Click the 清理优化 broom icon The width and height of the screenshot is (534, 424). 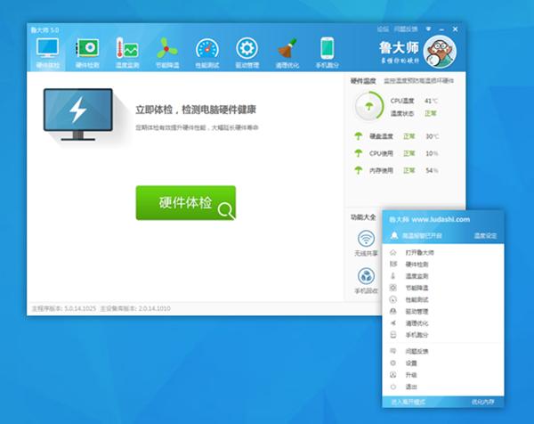coord(287,53)
